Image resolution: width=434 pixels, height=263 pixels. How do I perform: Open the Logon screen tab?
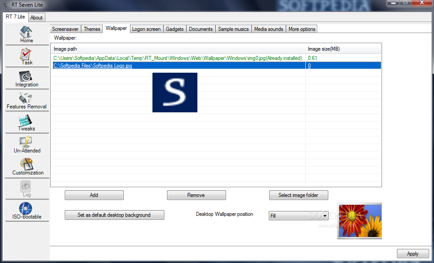(146, 29)
